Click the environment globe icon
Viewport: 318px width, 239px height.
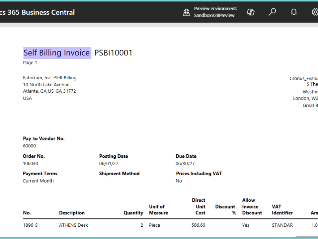186,12
